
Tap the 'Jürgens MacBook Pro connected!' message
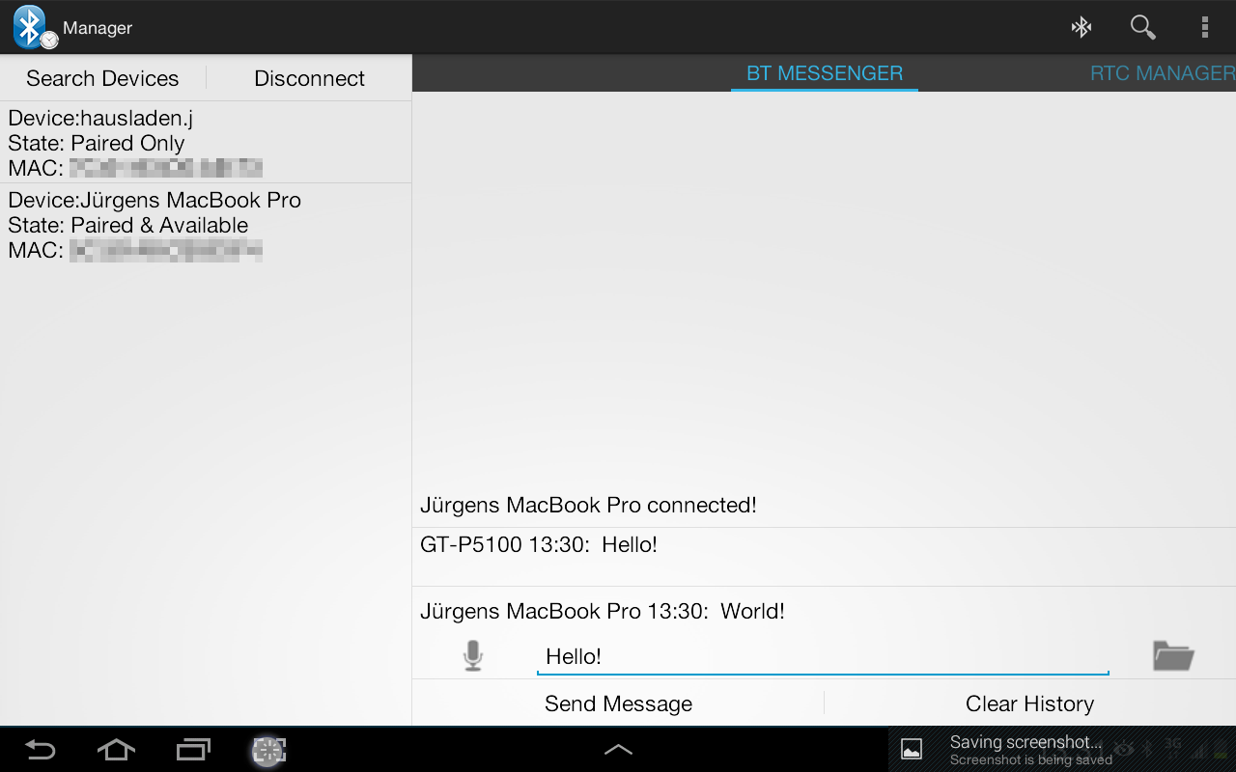[x=588, y=505]
